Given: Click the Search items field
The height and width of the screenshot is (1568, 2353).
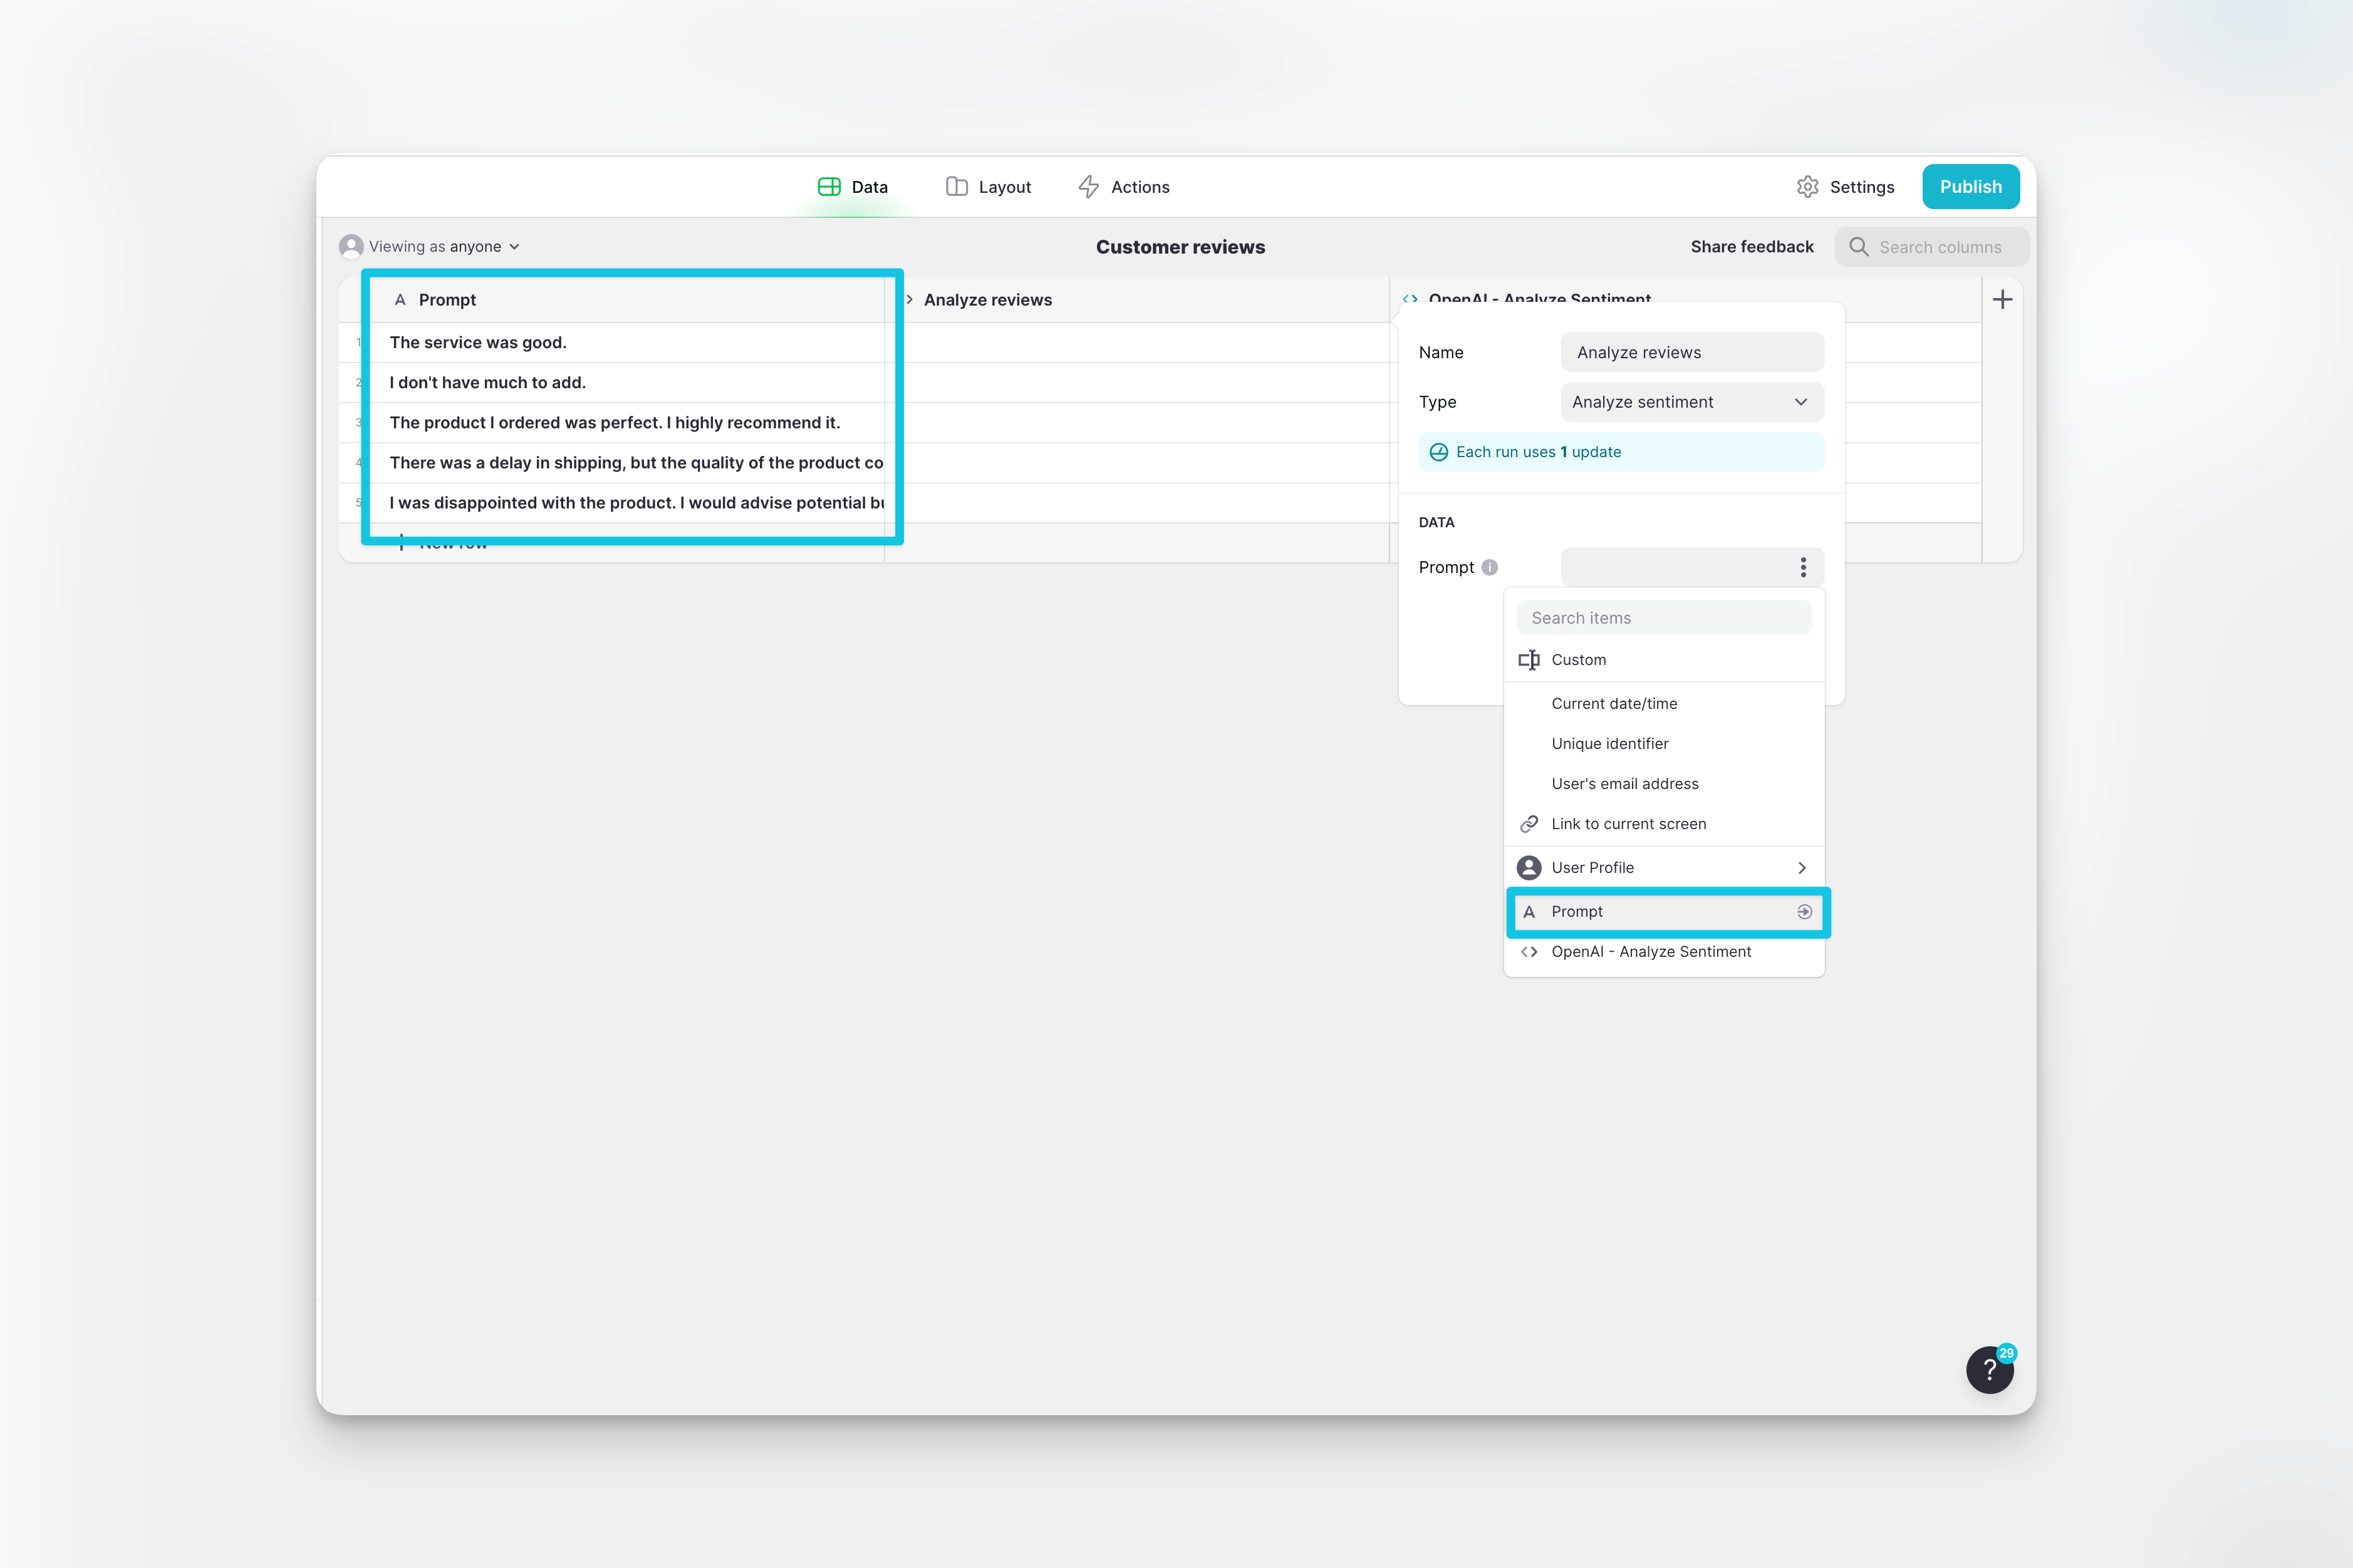Looking at the screenshot, I should (1663, 618).
